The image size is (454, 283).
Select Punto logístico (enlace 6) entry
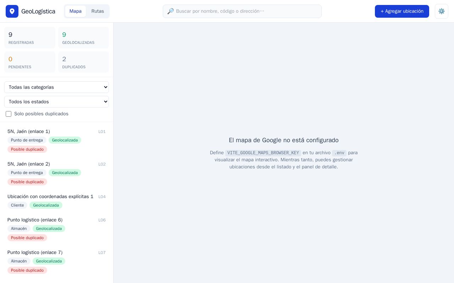(x=56, y=229)
